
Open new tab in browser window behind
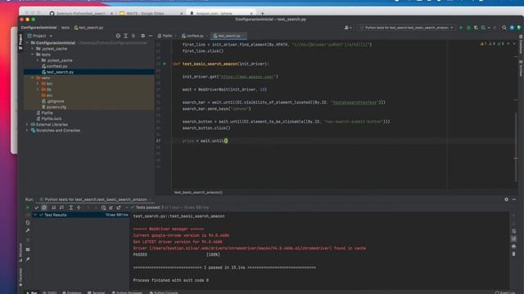(x=262, y=13)
